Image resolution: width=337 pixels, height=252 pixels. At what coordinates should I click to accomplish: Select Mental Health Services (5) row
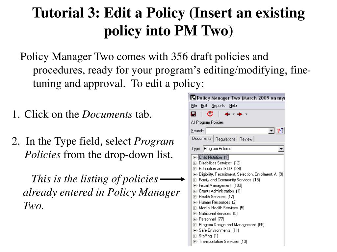click(x=221, y=208)
